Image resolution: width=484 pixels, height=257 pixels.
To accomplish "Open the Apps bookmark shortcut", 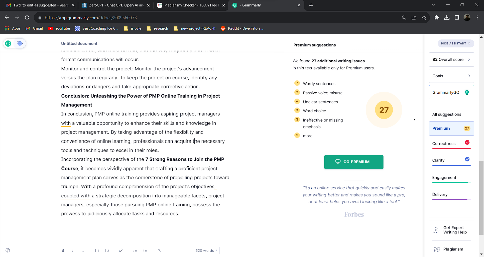I will coord(13,28).
